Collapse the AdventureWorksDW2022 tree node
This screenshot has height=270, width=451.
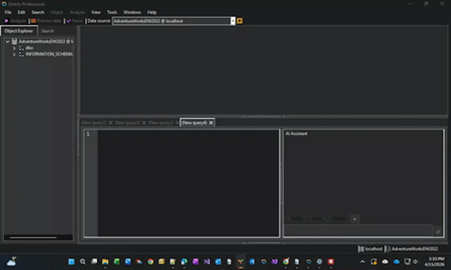(x=8, y=41)
